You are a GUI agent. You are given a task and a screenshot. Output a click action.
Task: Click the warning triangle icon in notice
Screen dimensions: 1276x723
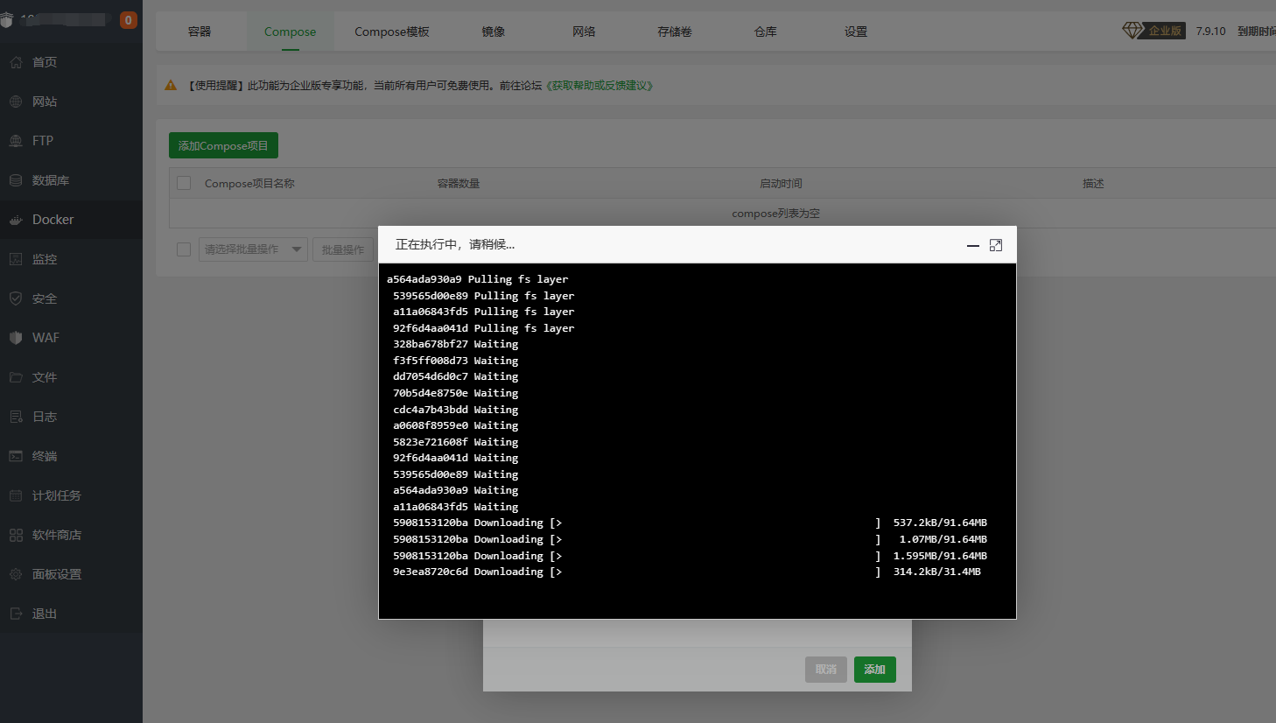(171, 85)
